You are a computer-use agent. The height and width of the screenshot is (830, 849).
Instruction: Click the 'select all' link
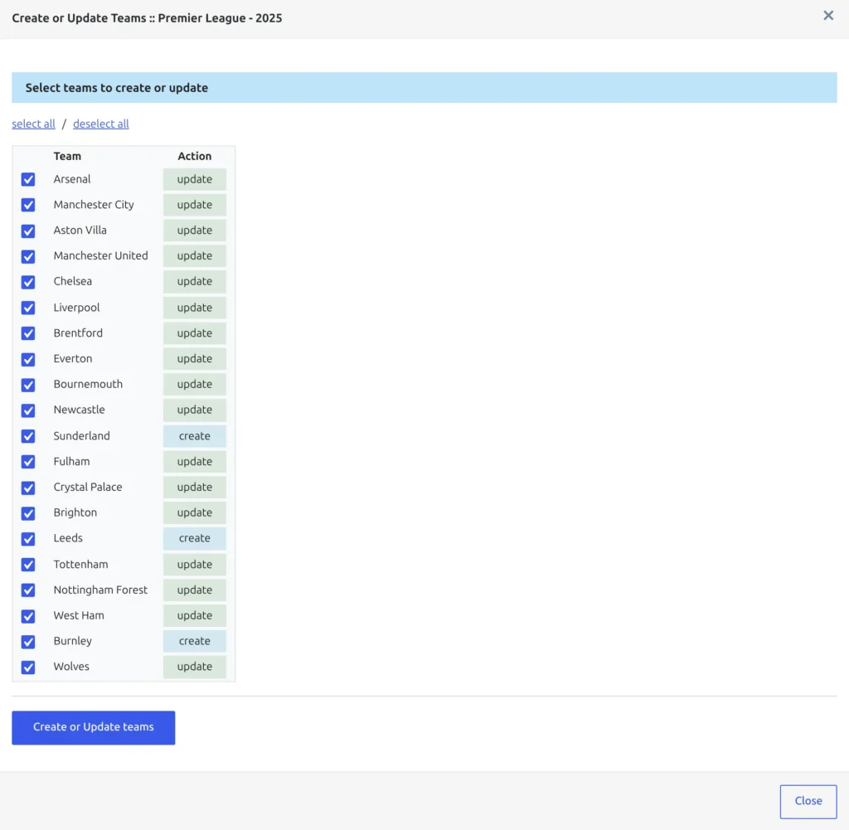tap(33, 124)
